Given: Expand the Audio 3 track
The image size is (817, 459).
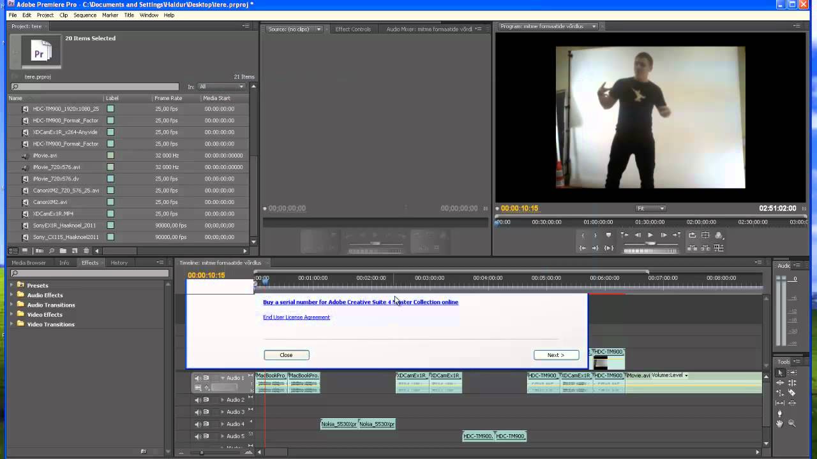Looking at the screenshot, I should click(x=222, y=412).
